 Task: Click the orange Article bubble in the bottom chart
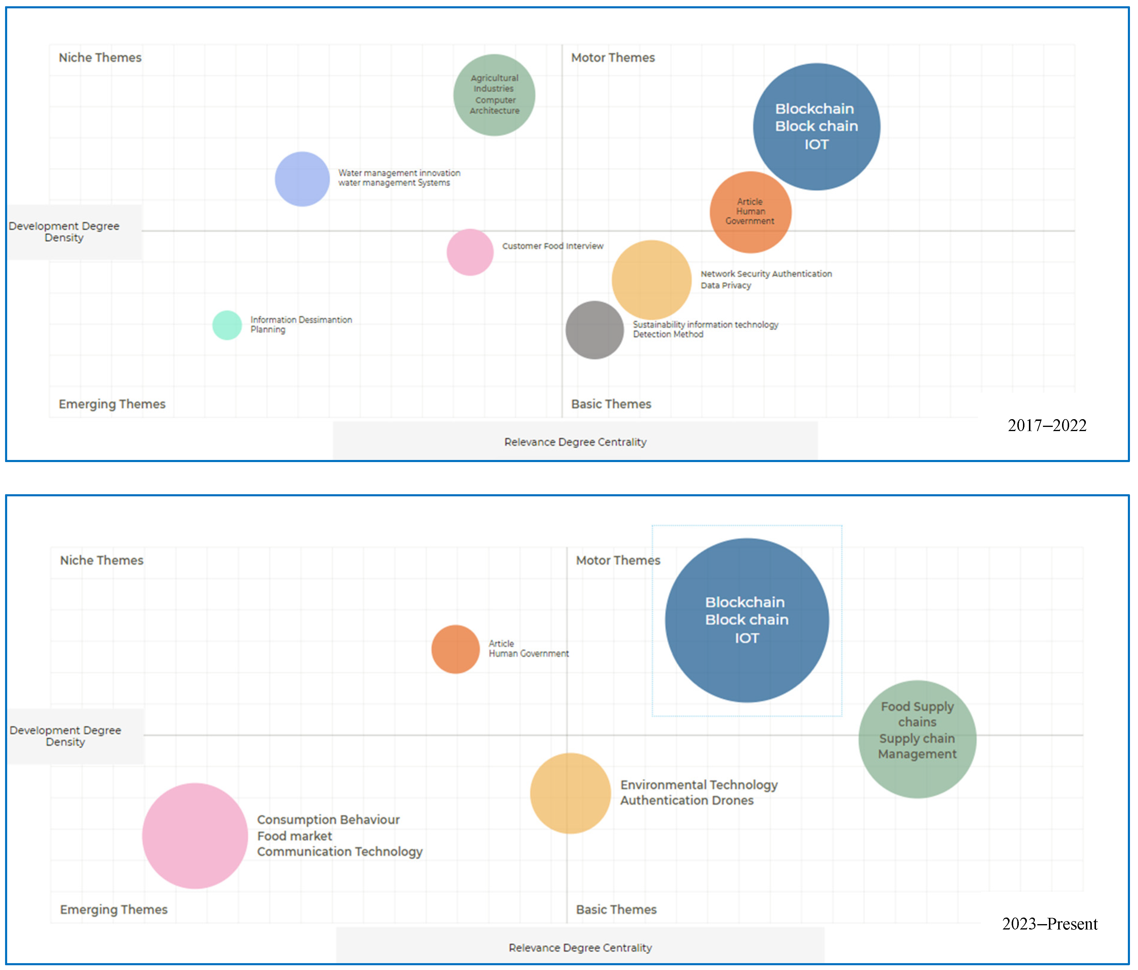[455, 649]
